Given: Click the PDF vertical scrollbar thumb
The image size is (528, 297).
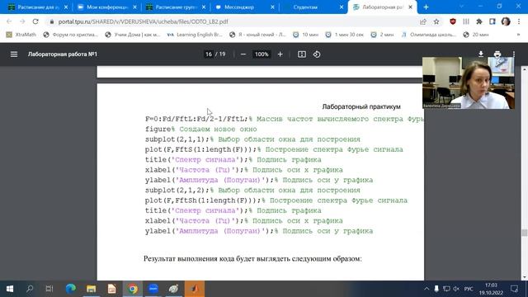Looking at the screenshot, I should tap(525, 233).
